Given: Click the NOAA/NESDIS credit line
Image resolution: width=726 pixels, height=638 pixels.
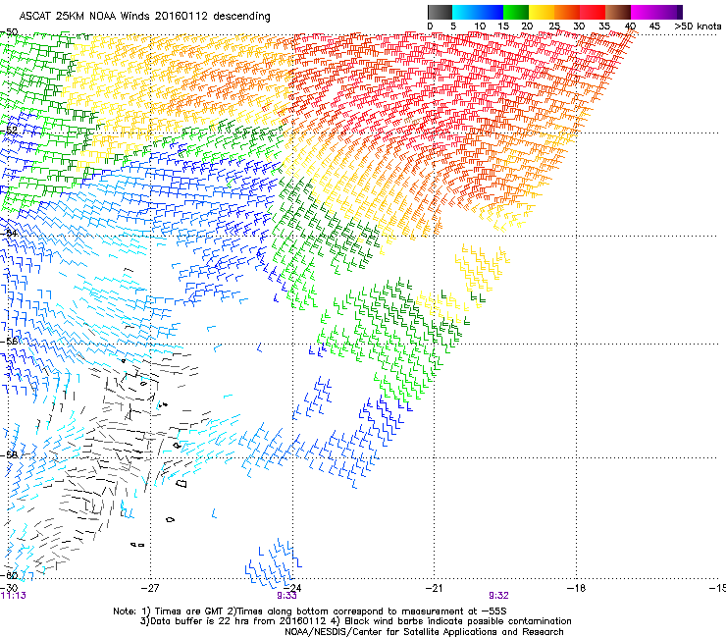Looking at the screenshot, I should coord(424,632).
